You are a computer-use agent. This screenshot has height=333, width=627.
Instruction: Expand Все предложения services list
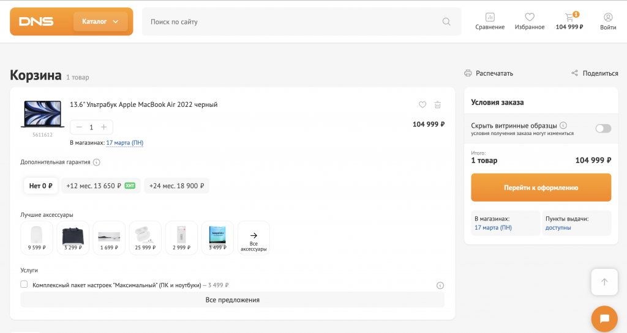click(x=232, y=300)
